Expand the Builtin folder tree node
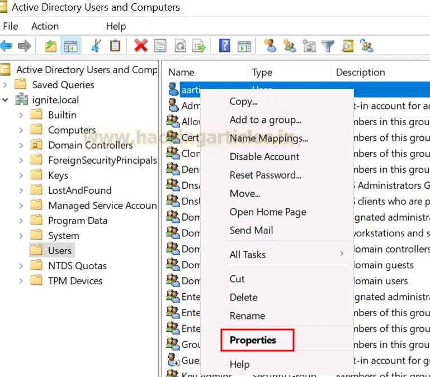 (21, 115)
